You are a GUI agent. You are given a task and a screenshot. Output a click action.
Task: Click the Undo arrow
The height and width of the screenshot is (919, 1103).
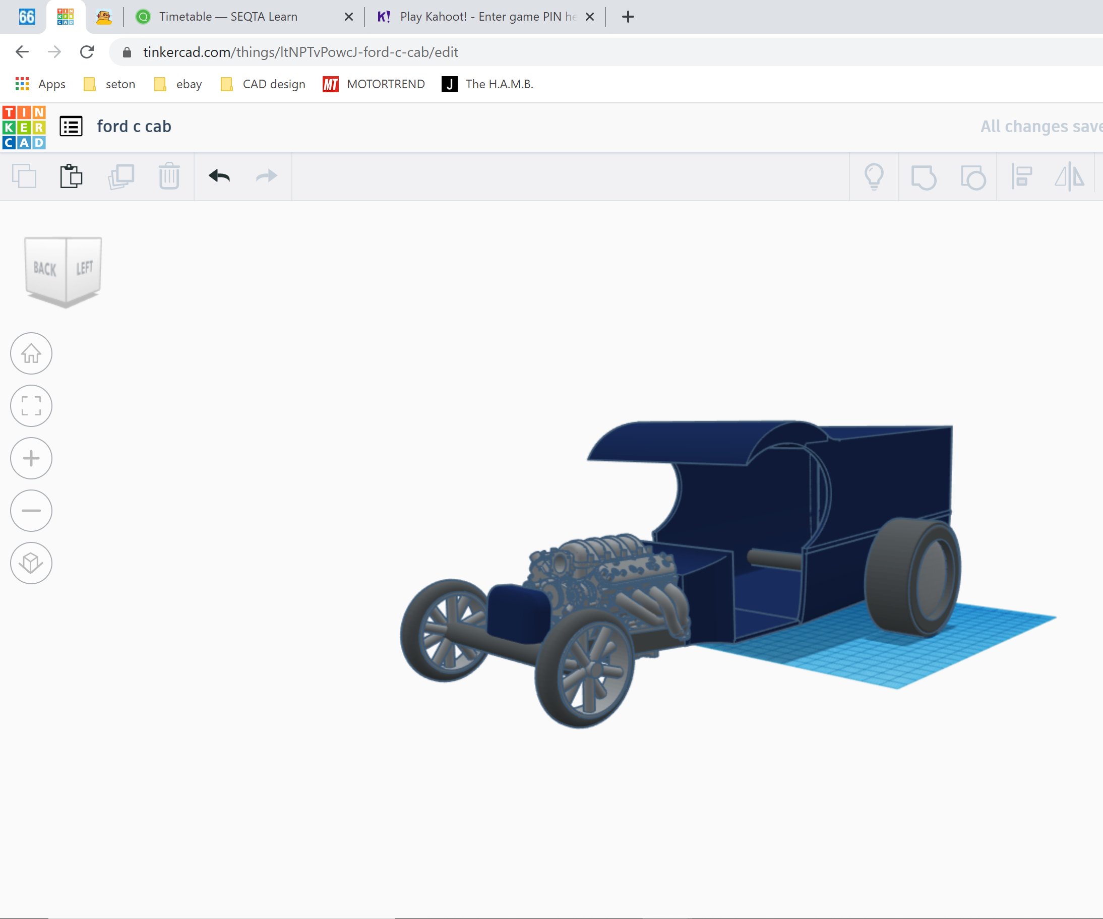(219, 176)
